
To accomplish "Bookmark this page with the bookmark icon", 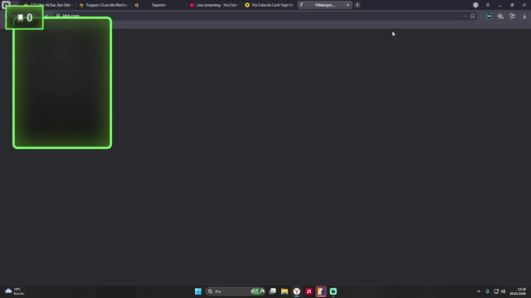I will click(473, 16).
